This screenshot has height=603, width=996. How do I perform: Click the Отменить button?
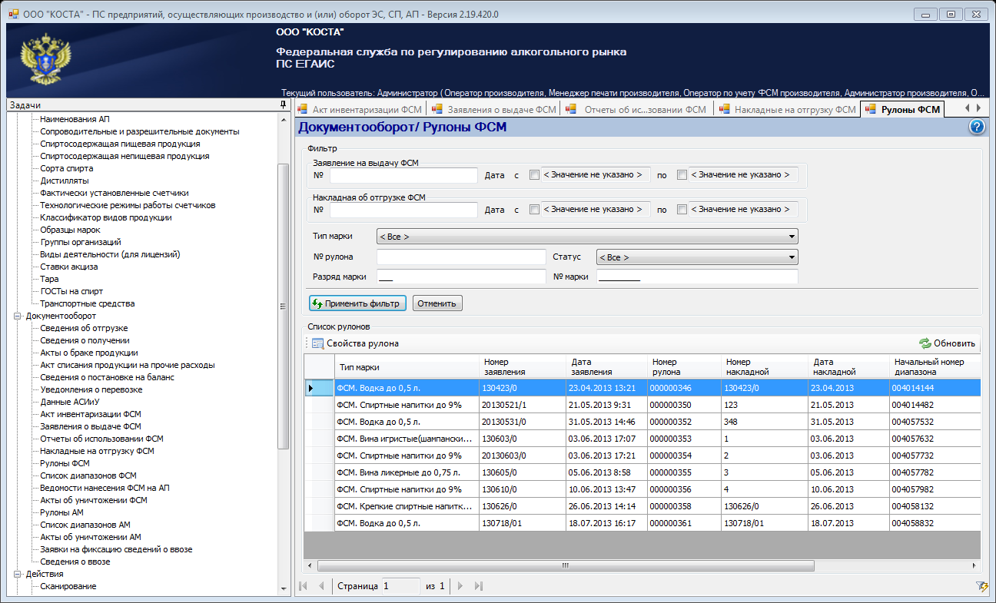[438, 303]
